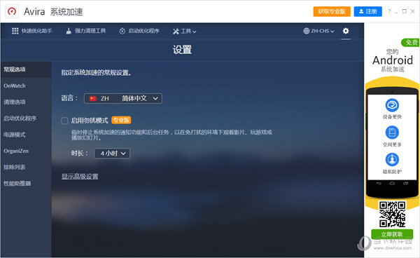Click the globe language icon

[x=306, y=31]
